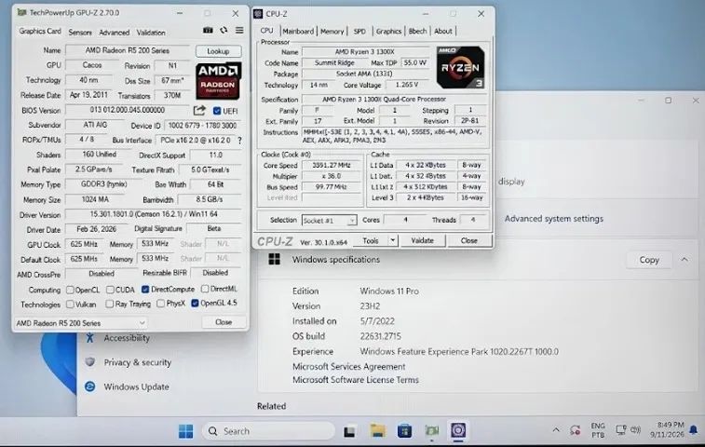Select Memory tab in CPU-Z
Viewport: 705px width, 447px height.
tap(332, 31)
